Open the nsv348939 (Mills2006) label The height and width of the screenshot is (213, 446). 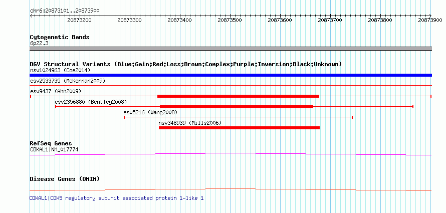coord(190,123)
